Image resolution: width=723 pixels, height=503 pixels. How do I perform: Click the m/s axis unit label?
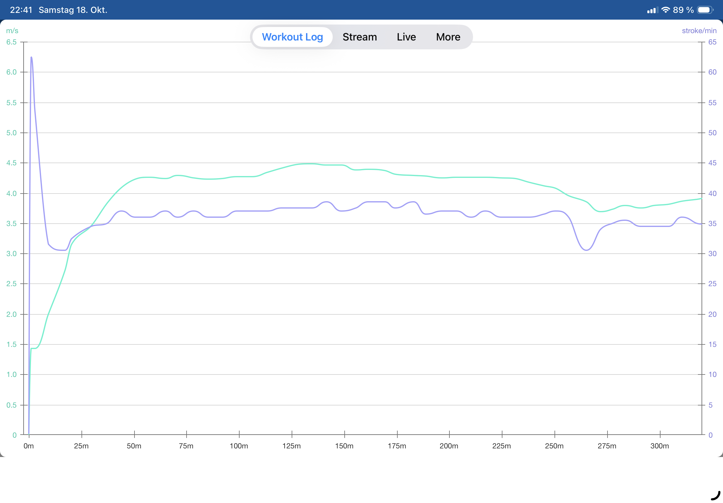[x=12, y=31]
